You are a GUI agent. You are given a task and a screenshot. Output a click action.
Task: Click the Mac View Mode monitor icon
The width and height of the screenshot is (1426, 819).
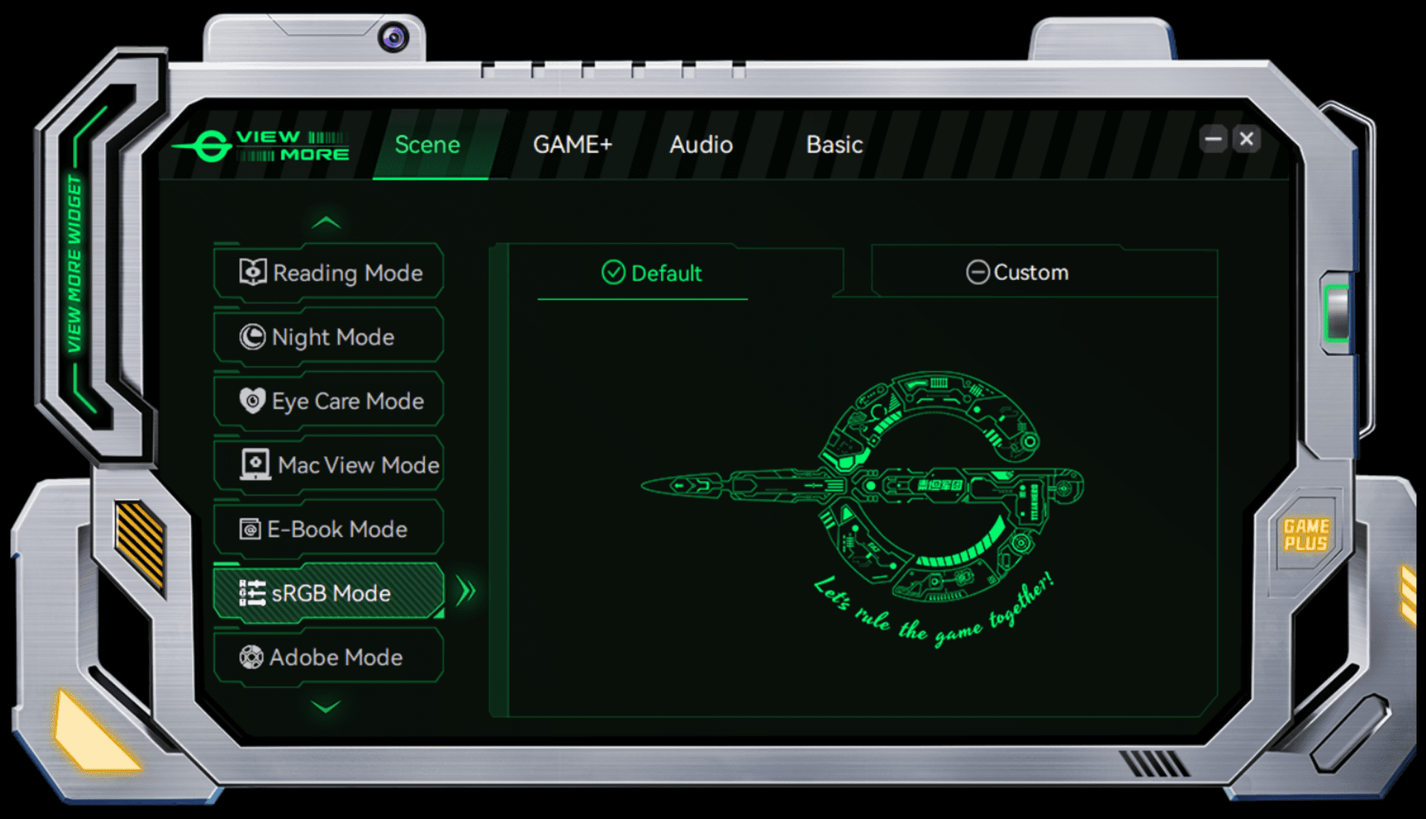coord(255,465)
